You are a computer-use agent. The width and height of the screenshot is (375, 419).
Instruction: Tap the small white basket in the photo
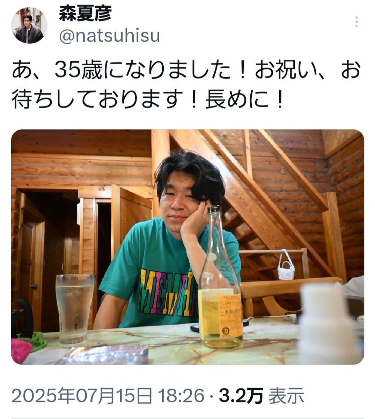pos(286,267)
